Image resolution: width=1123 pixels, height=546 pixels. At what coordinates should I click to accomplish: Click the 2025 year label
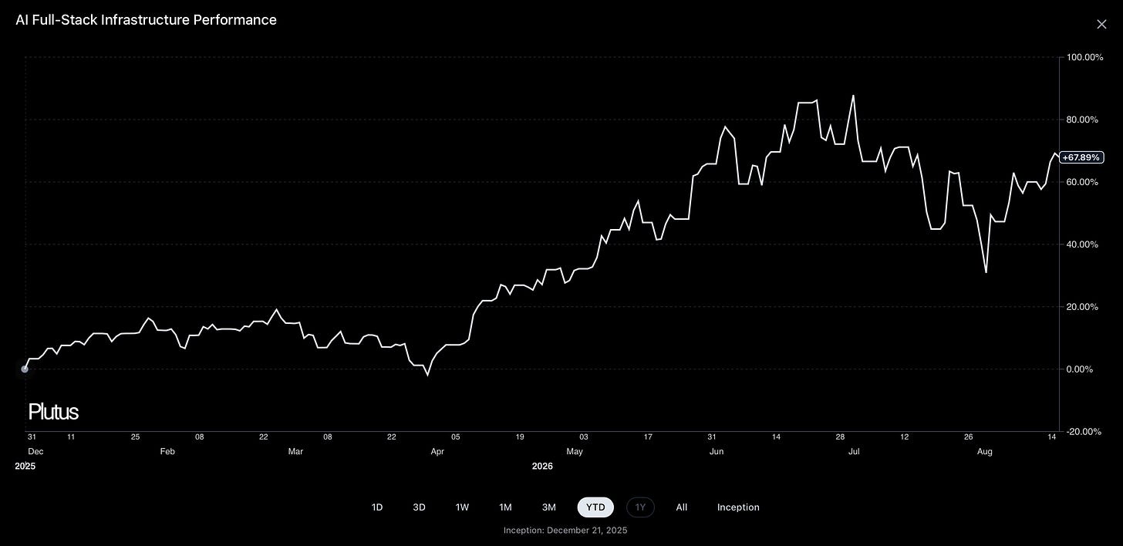click(25, 467)
